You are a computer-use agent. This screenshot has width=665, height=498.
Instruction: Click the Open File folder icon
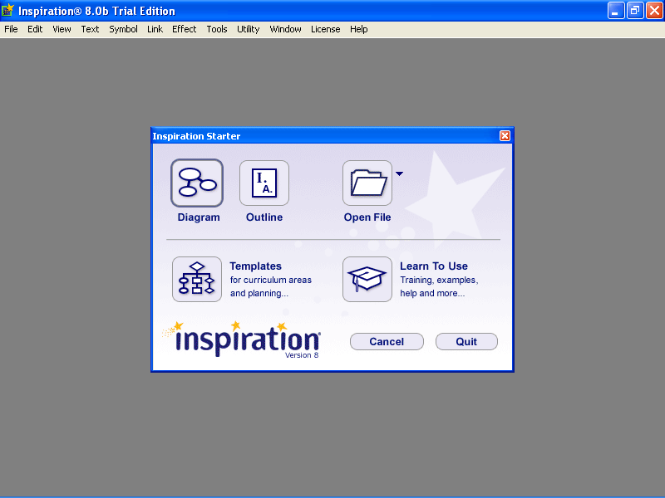coord(367,183)
